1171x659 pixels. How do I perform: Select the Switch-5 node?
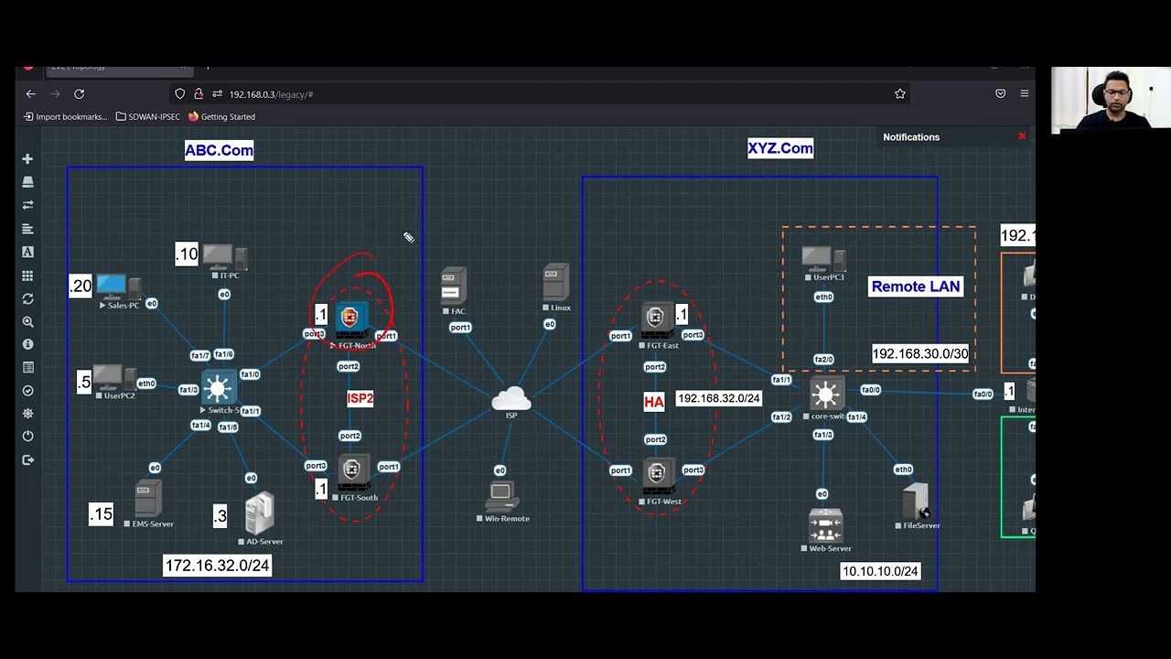(219, 389)
